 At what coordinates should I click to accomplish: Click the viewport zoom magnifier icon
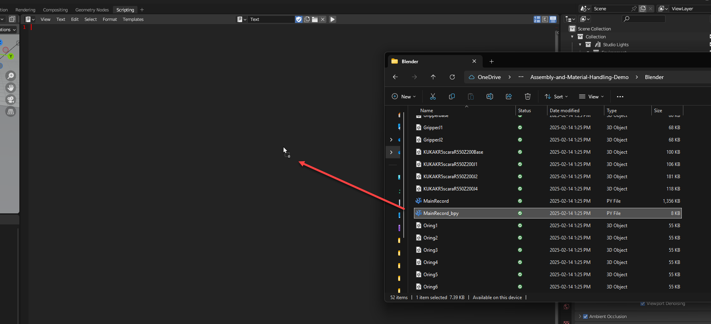(11, 76)
